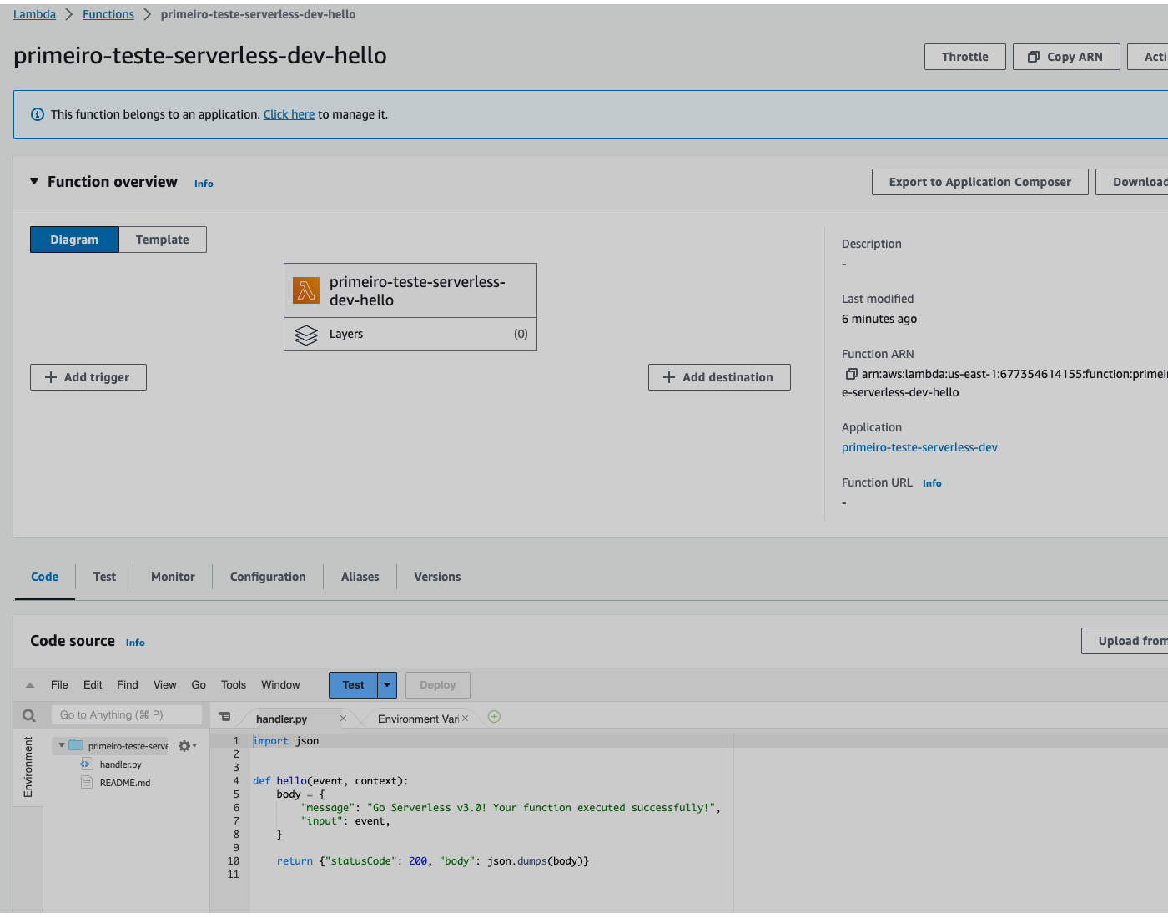This screenshot has height=918, width=1168.
Task: Click the tab list icon left of handler.py tab
Action: (x=224, y=716)
